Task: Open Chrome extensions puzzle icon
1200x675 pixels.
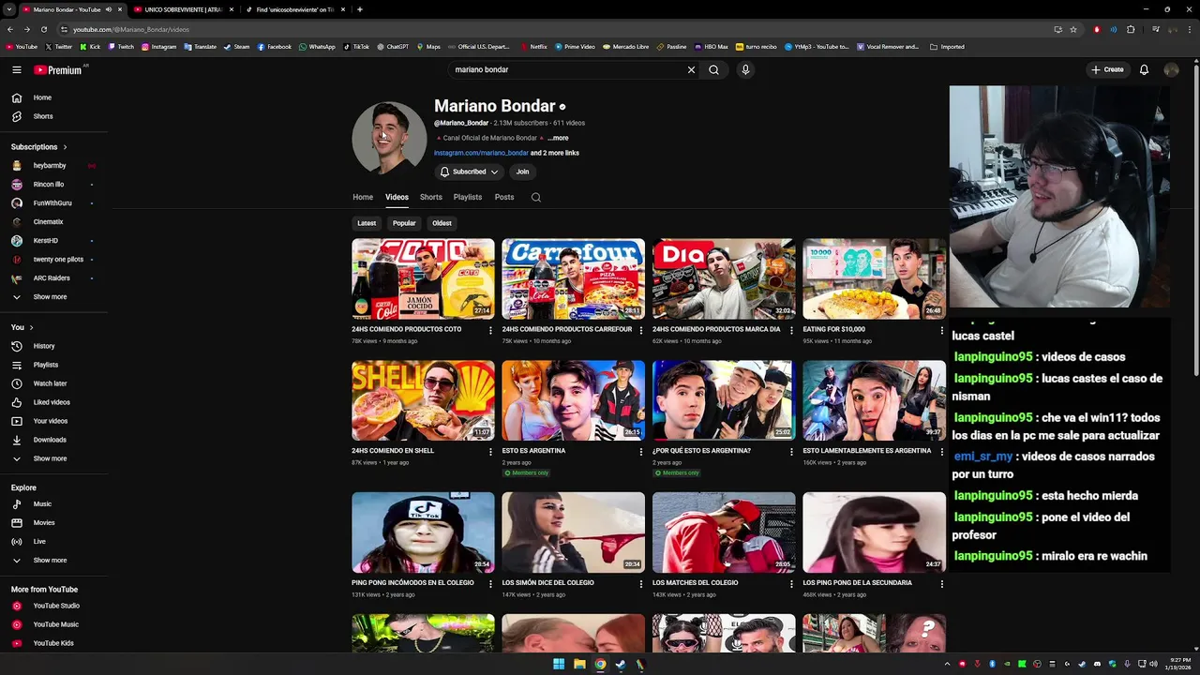Action: (x=1131, y=29)
